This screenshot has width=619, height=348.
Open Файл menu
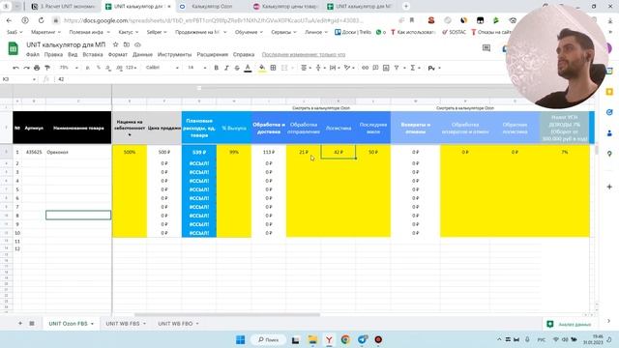(x=32, y=54)
